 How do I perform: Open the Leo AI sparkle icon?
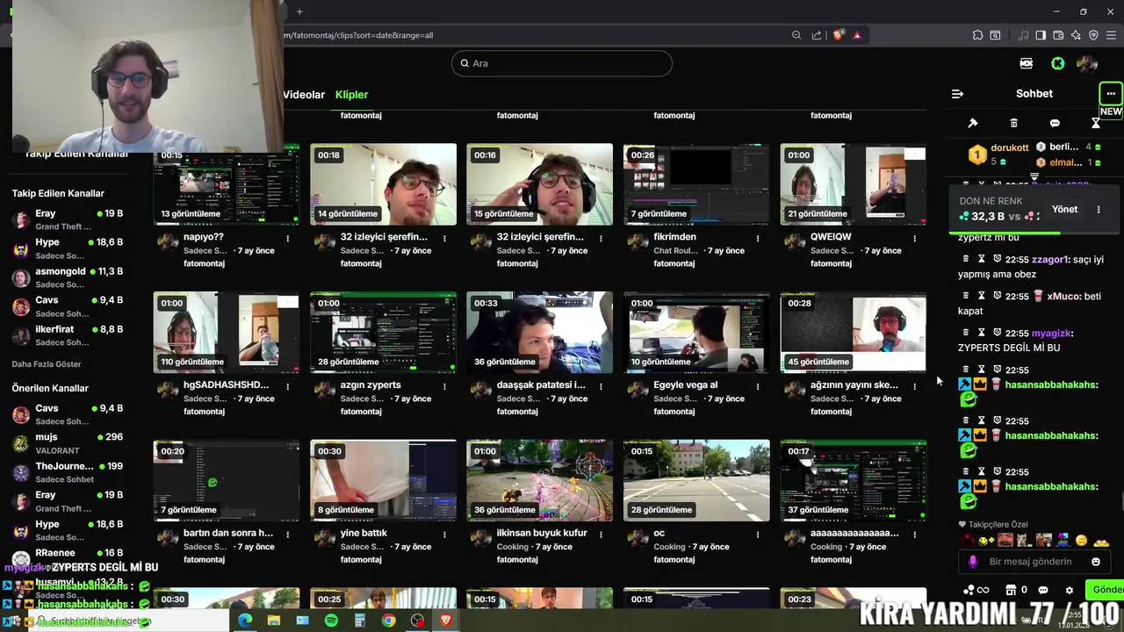point(1076,35)
